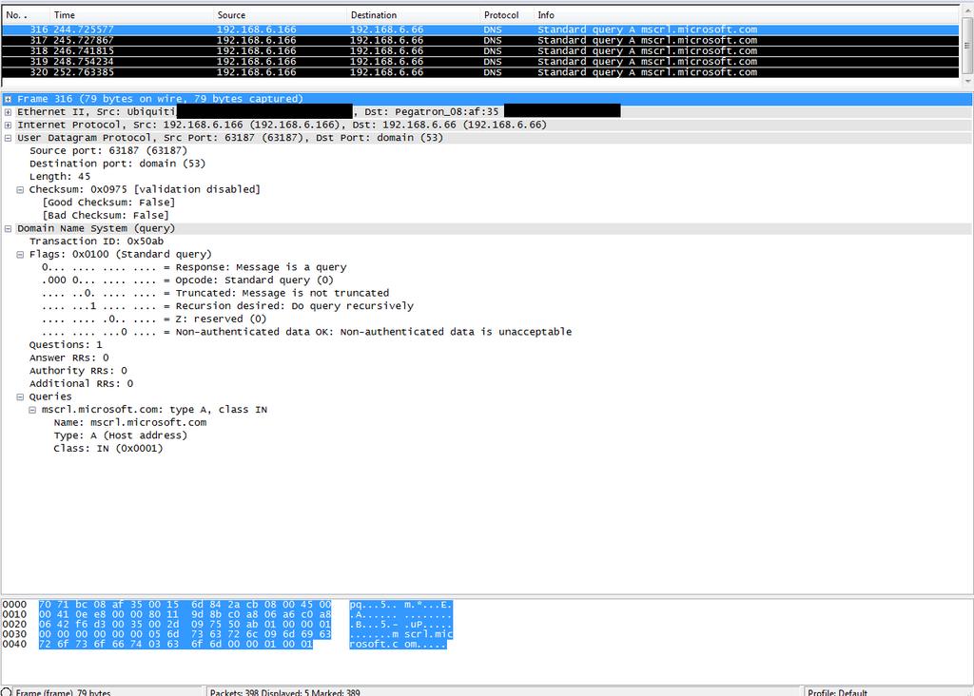
Task: Sort packets by the Protocol column
Action: [x=507, y=15]
